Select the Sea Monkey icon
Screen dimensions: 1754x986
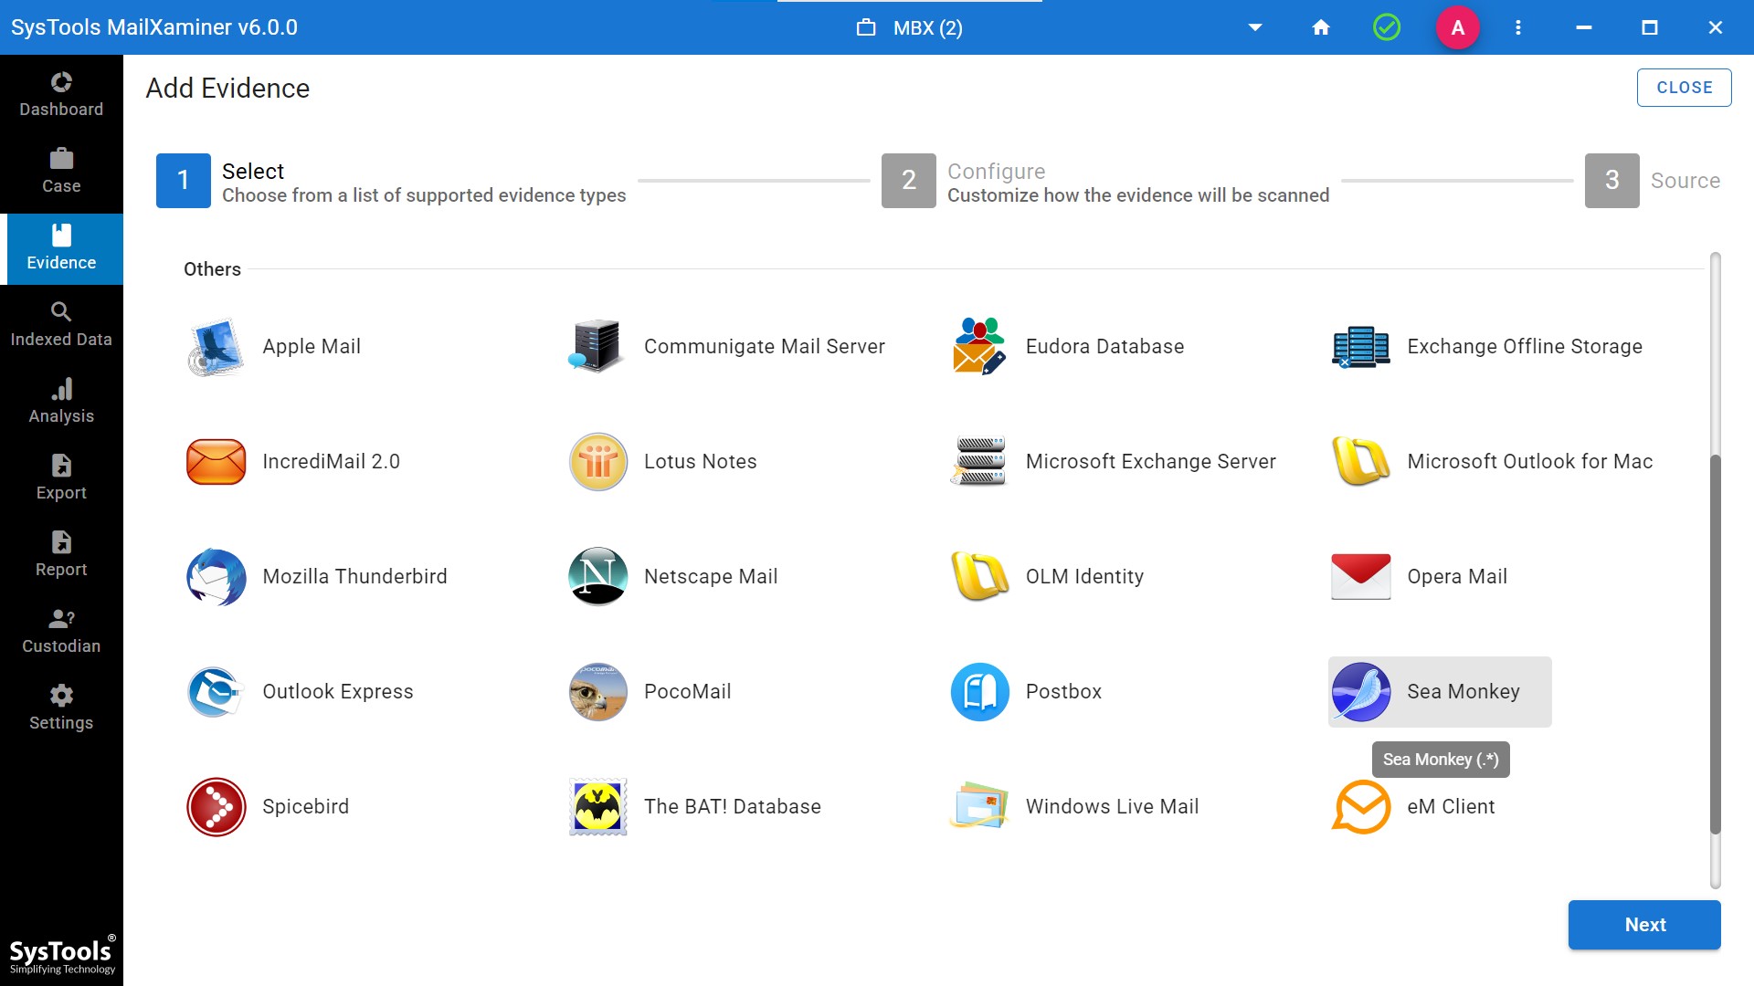pyautogui.click(x=1361, y=692)
